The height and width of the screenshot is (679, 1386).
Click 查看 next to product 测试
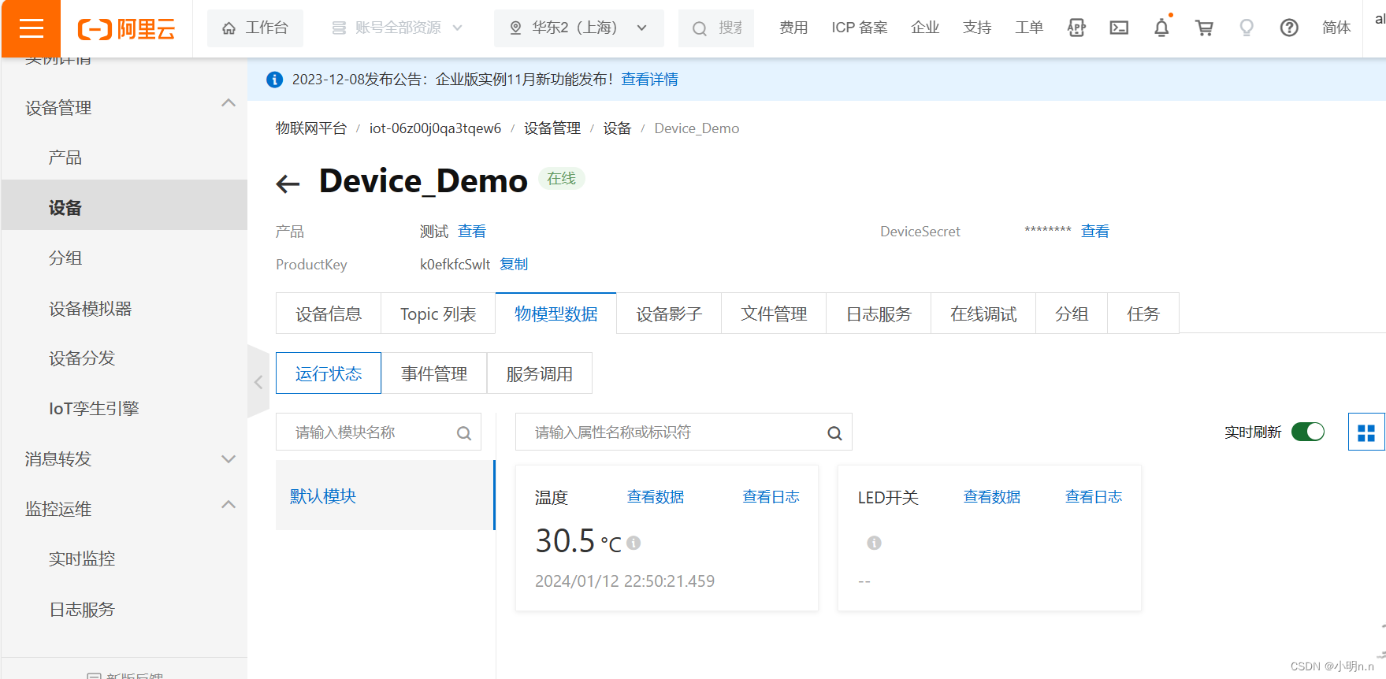[x=472, y=232]
